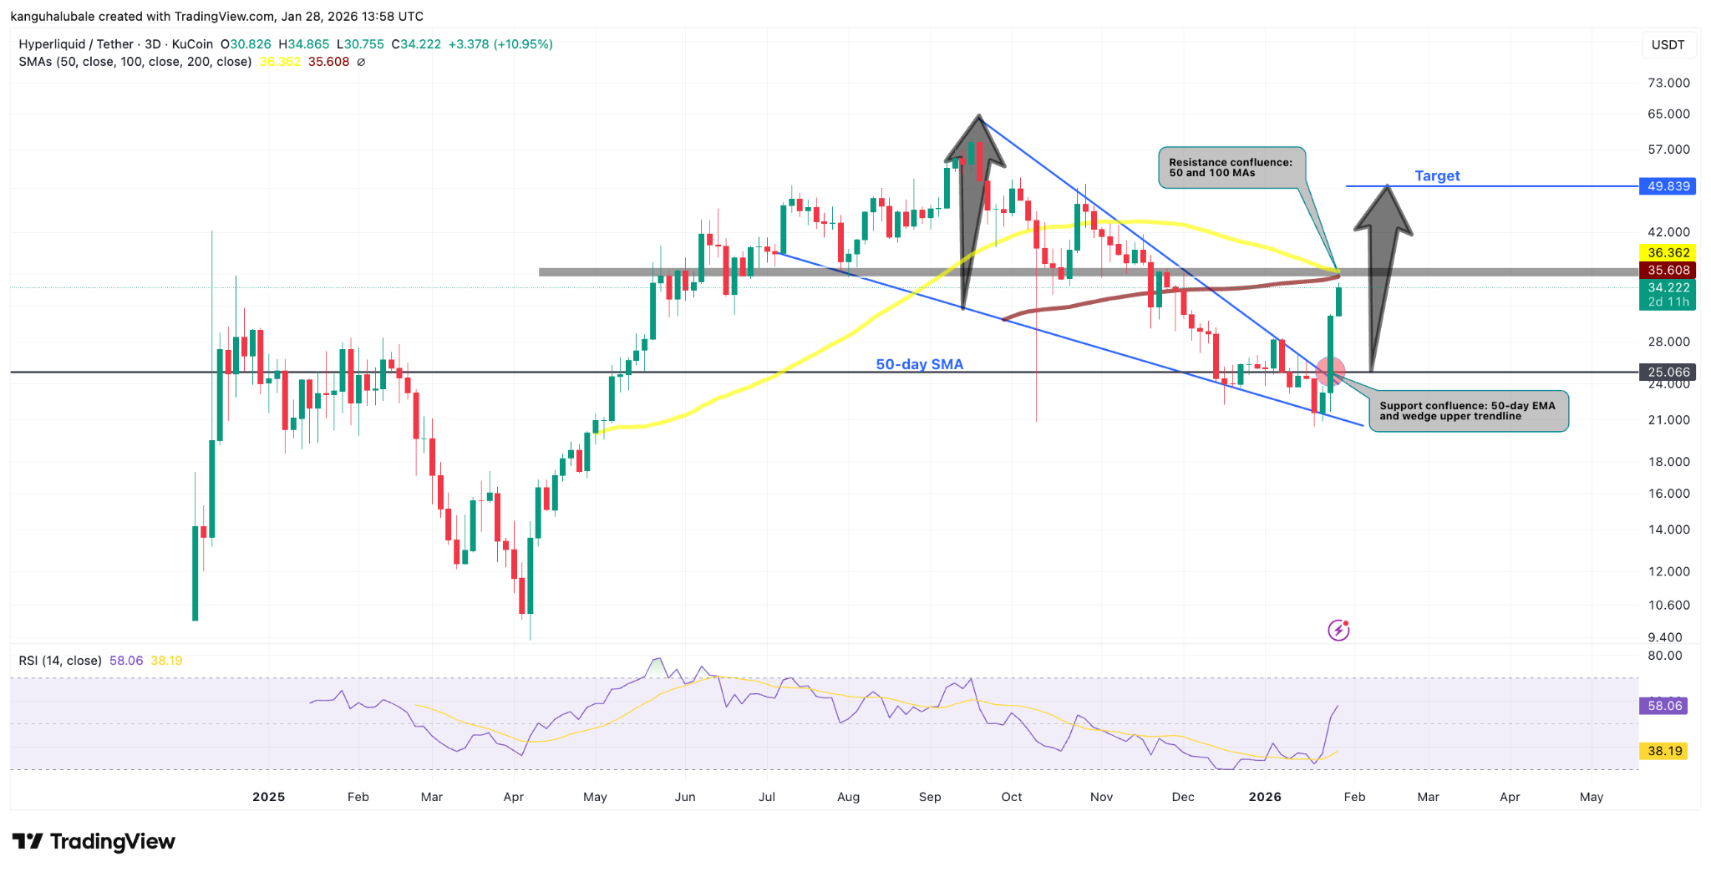1711x872 pixels.
Task: Select the gray up arrow below Target
Action: pyautogui.click(x=1382, y=276)
